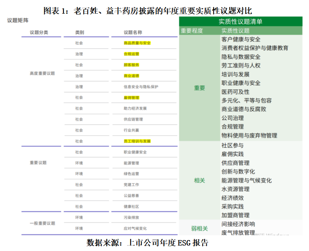The width and height of the screenshot is (309, 251).
Task: Click the 加盟商管理 entry
Action: [x=235, y=215]
